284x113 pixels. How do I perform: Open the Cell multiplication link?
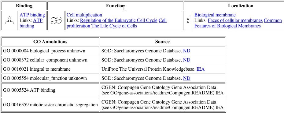point(84,15)
